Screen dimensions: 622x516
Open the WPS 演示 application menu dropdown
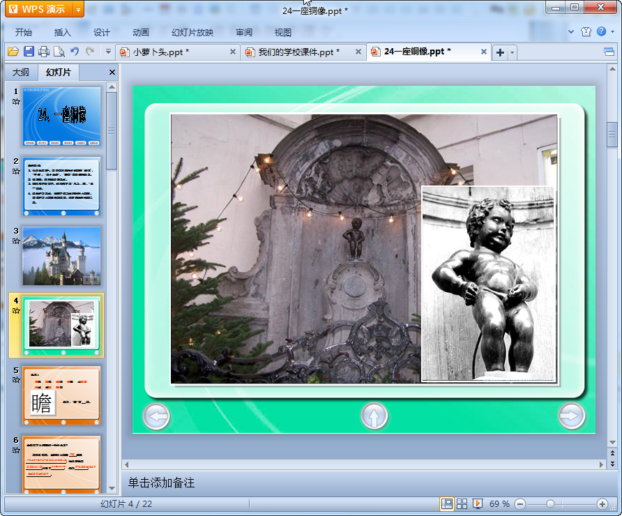78,9
